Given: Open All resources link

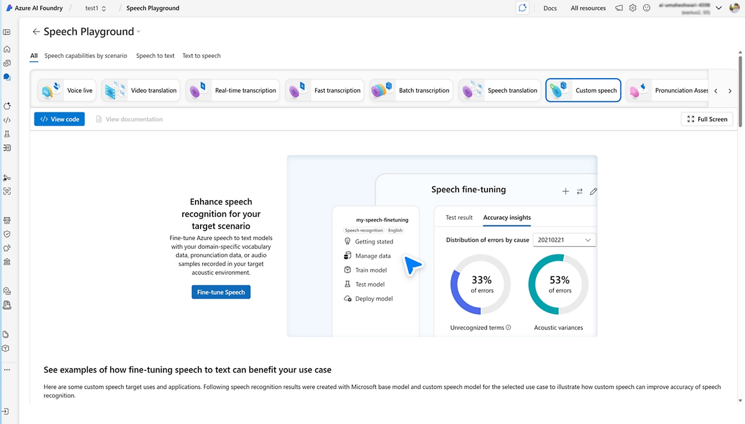Looking at the screenshot, I should click(588, 8).
